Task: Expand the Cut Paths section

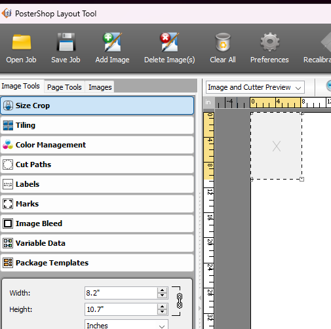Action: click(x=97, y=164)
